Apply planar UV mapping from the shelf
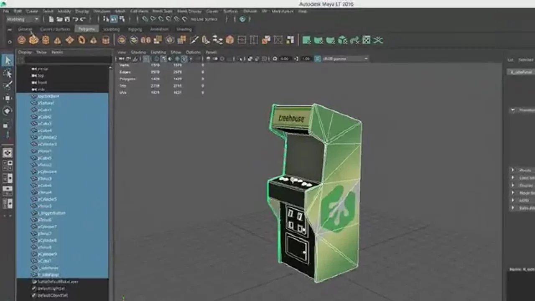The width and height of the screenshot is (535, 301). pos(306,40)
